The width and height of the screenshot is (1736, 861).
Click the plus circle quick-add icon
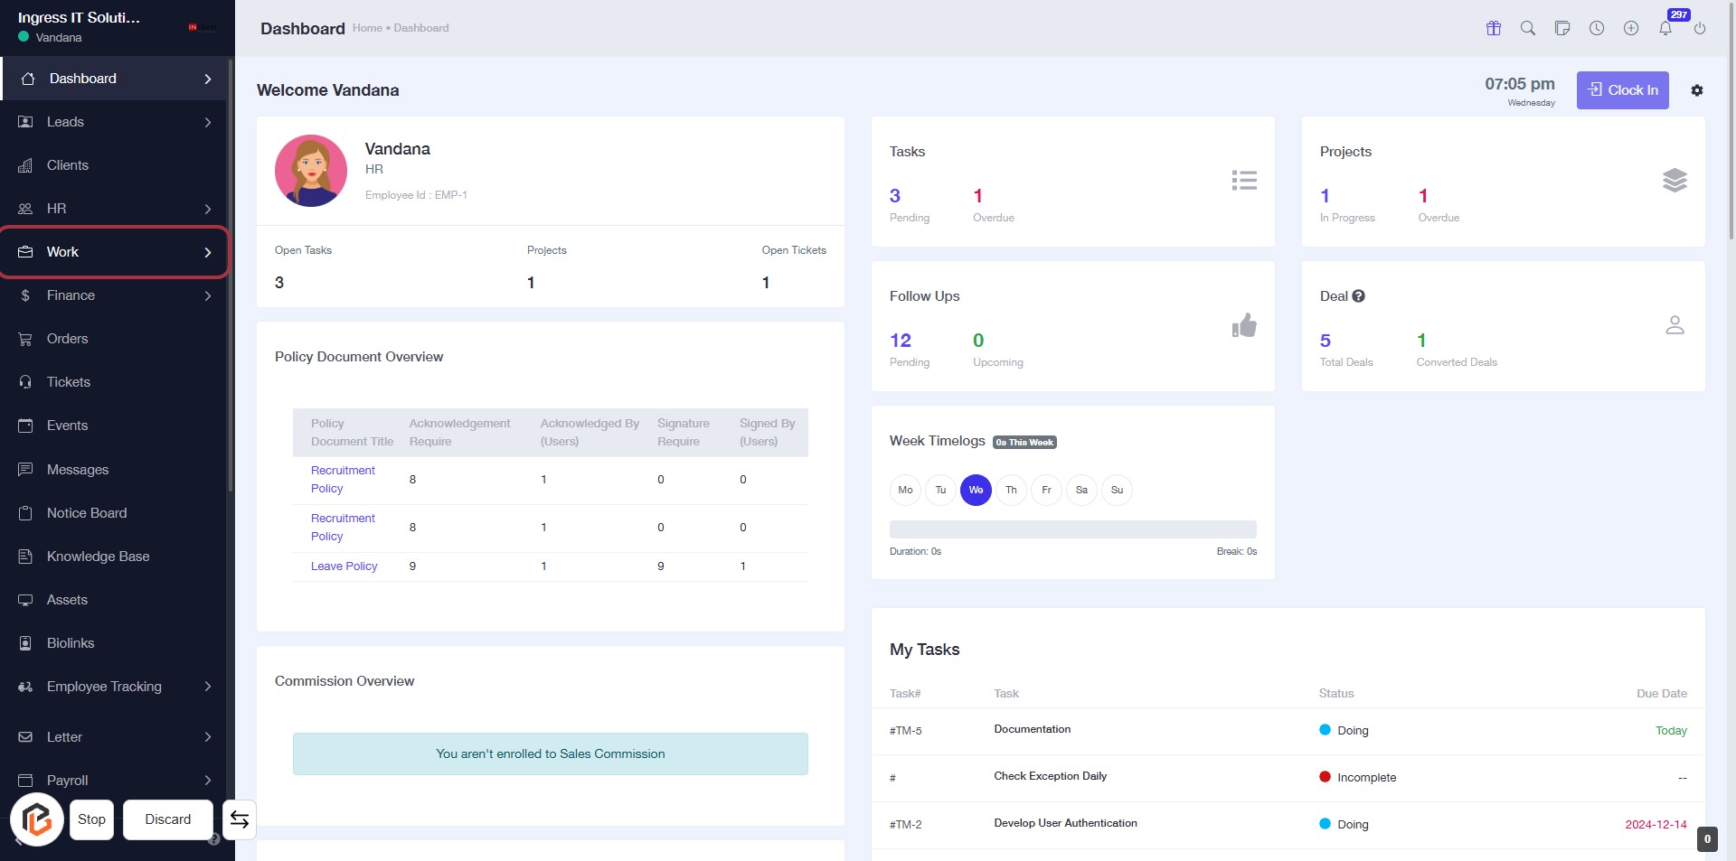click(1631, 28)
